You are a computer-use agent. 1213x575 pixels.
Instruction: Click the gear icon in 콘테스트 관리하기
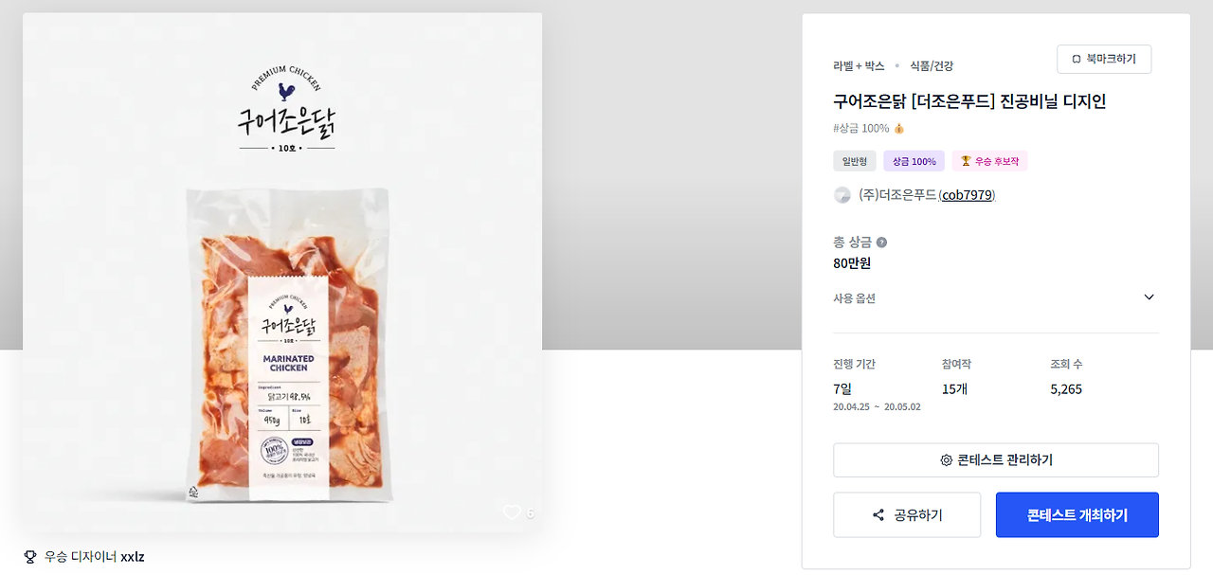pyautogui.click(x=946, y=460)
